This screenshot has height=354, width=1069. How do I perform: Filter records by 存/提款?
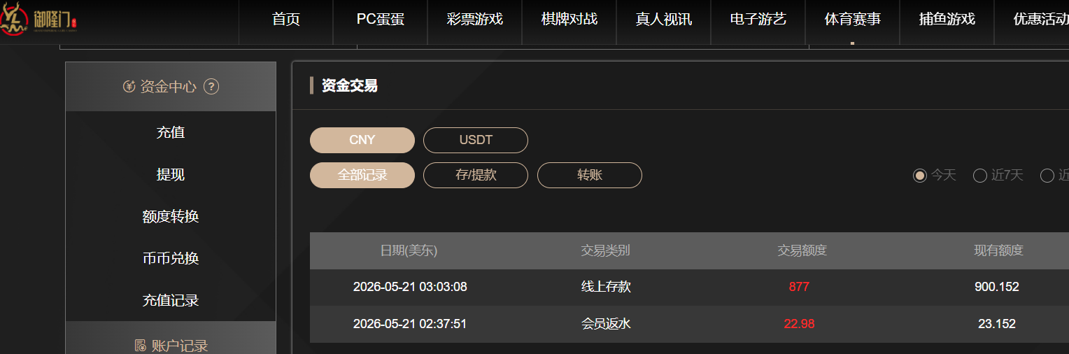[476, 175]
